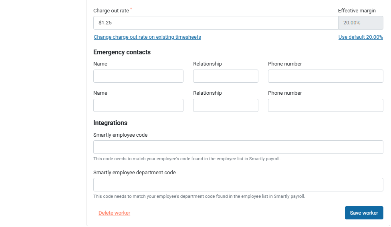The image size is (391, 227).
Task: Select the second emergency contact Relationship field
Action: 226,106
